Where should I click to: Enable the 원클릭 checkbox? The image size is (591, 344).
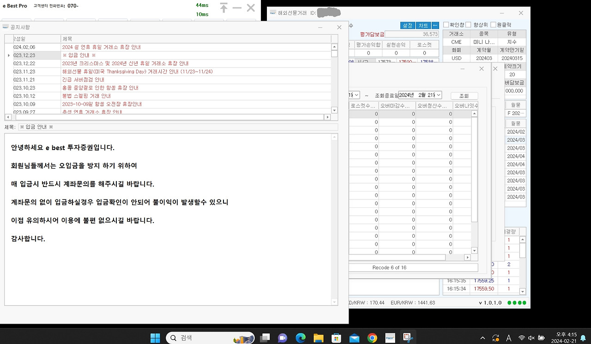pyautogui.click(x=493, y=24)
